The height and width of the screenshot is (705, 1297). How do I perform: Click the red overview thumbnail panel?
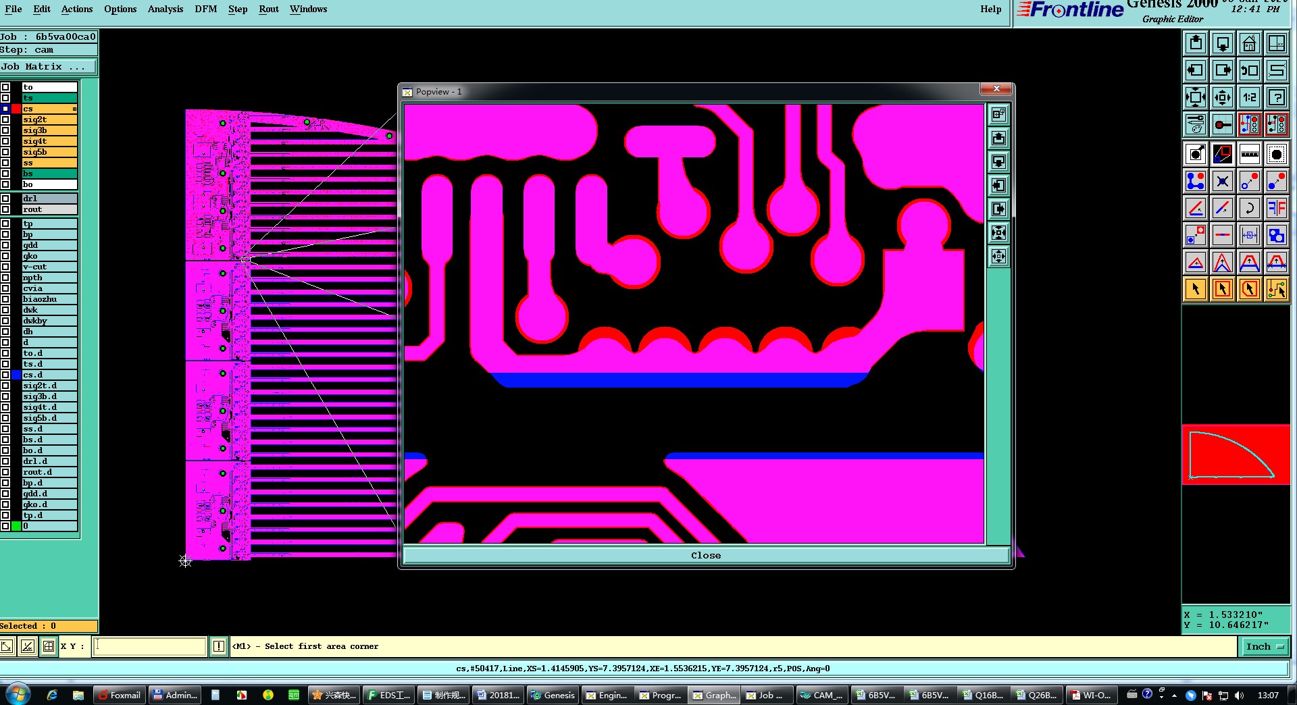(x=1236, y=454)
